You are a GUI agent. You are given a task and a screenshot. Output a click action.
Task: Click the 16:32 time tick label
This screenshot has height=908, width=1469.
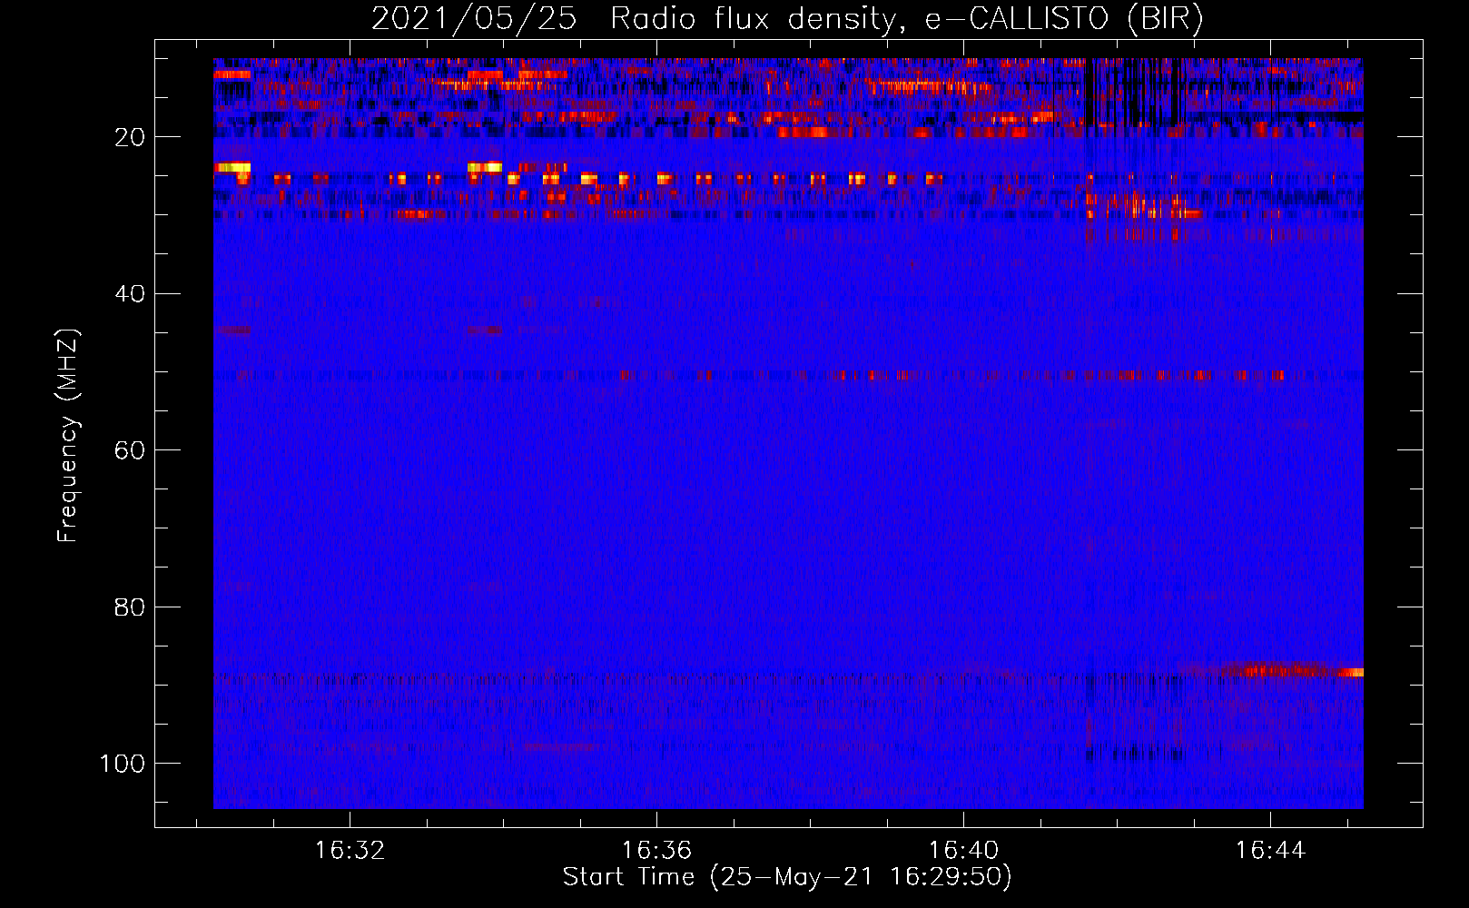click(x=350, y=850)
